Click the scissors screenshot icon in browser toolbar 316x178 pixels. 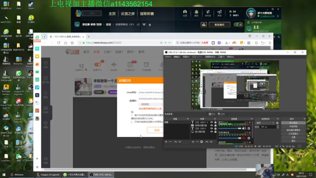point(226,43)
